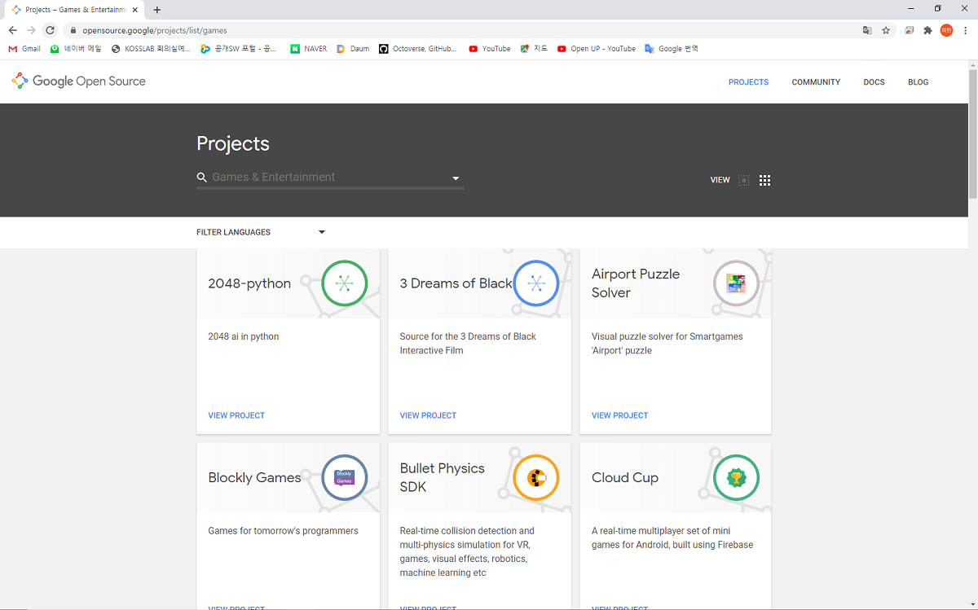Open the COMMUNITY nav item
978x610 pixels.
click(816, 82)
